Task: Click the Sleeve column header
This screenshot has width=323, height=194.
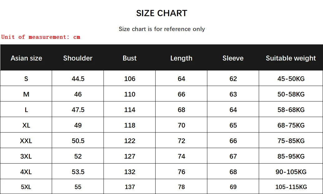Action: pyautogui.click(x=233, y=58)
